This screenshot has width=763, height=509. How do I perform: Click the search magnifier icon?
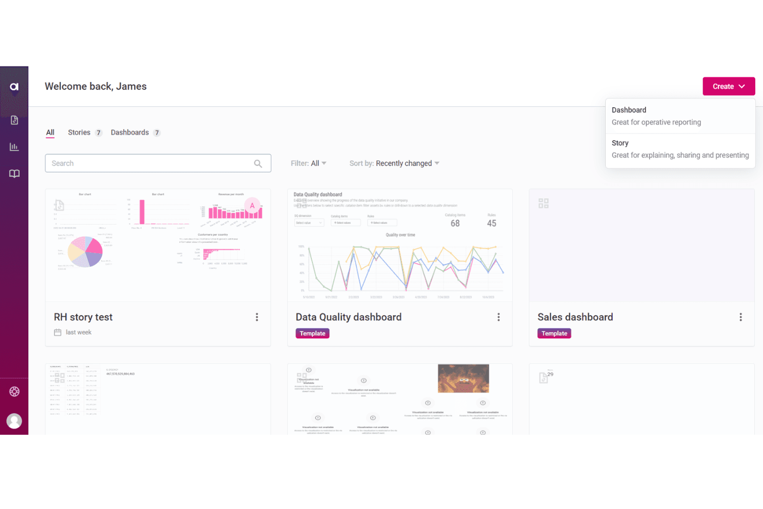258,163
